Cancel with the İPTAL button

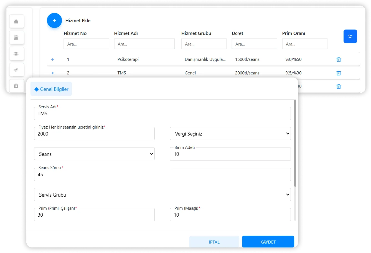pos(214,242)
